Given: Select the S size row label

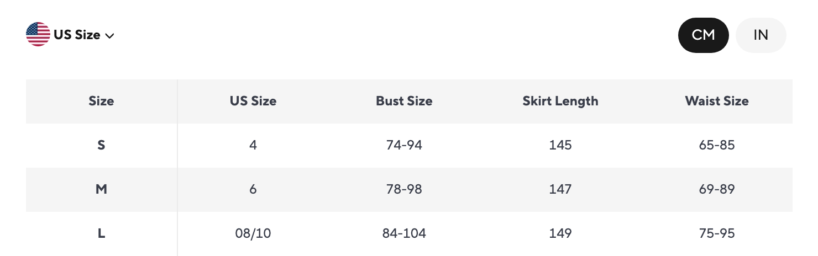Looking at the screenshot, I should pos(101,145).
